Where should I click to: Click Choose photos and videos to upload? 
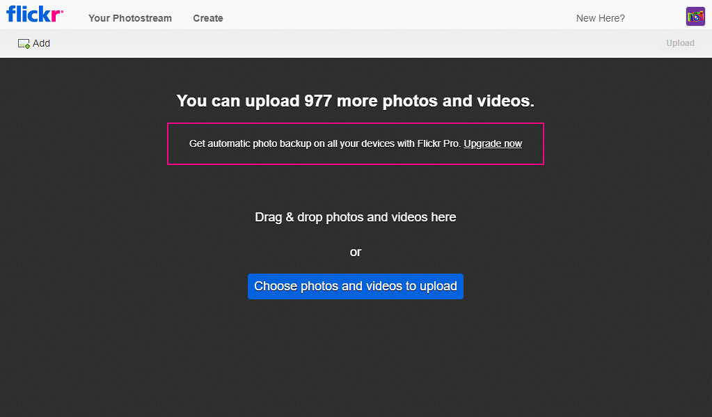(355, 286)
